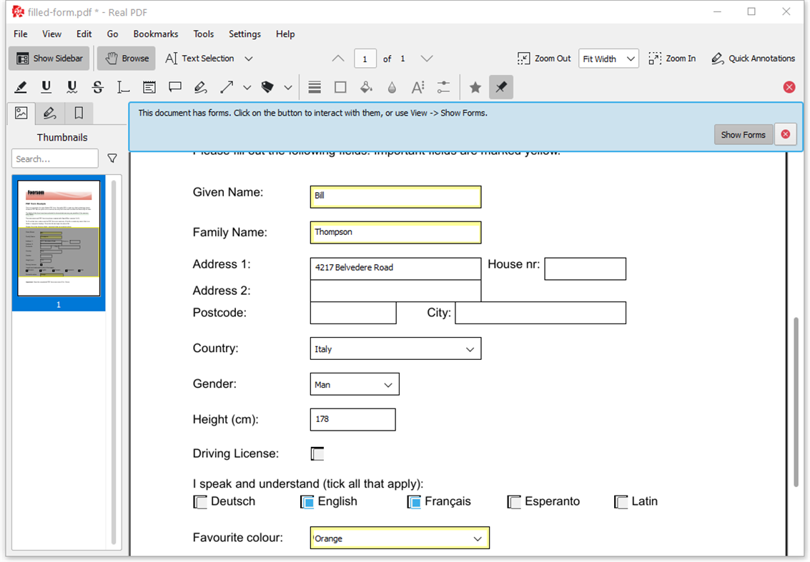Image resolution: width=810 pixels, height=562 pixels.
Task: Expand the Country dropdown showing Italy
Action: coord(395,349)
